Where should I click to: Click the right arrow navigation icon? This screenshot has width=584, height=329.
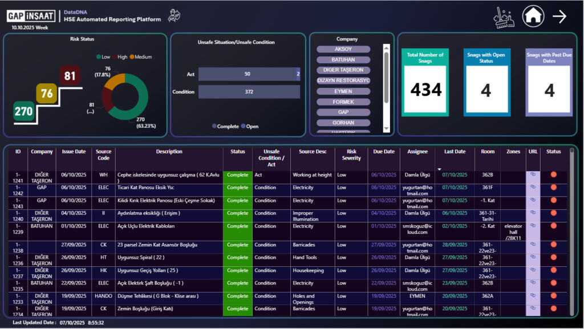pos(558,15)
